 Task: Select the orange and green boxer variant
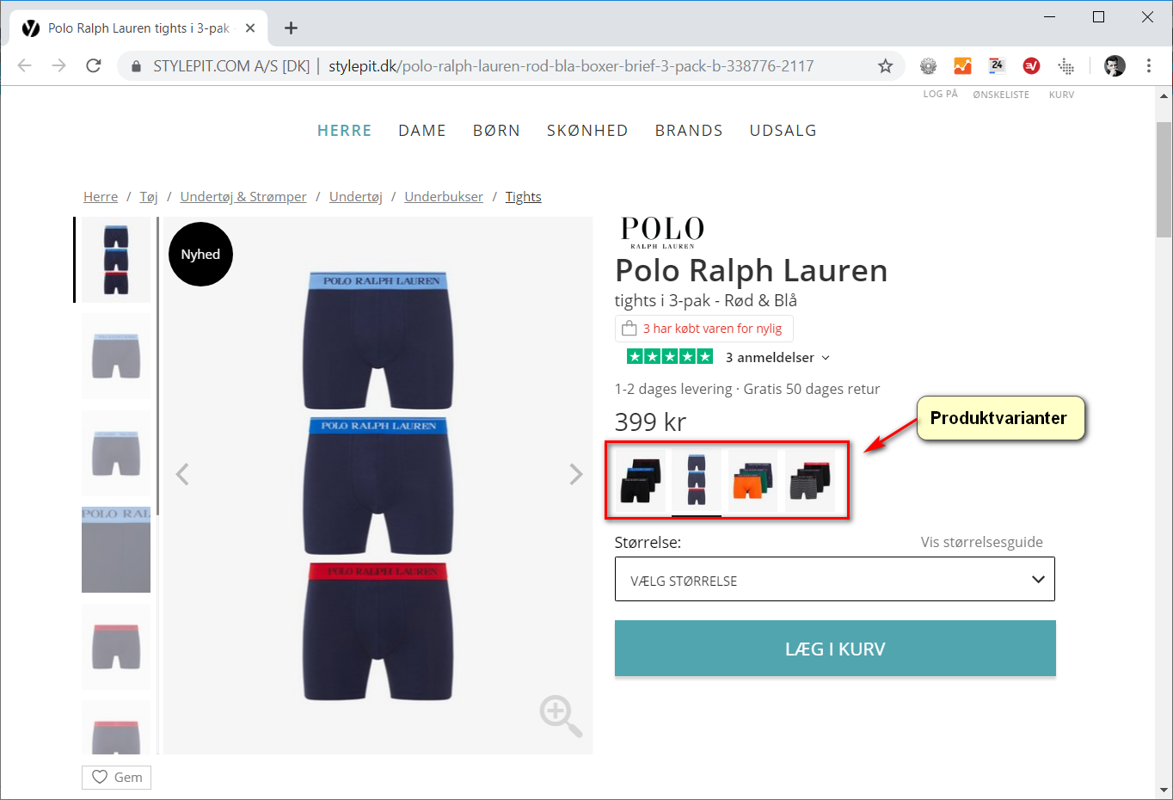[752, 480]
